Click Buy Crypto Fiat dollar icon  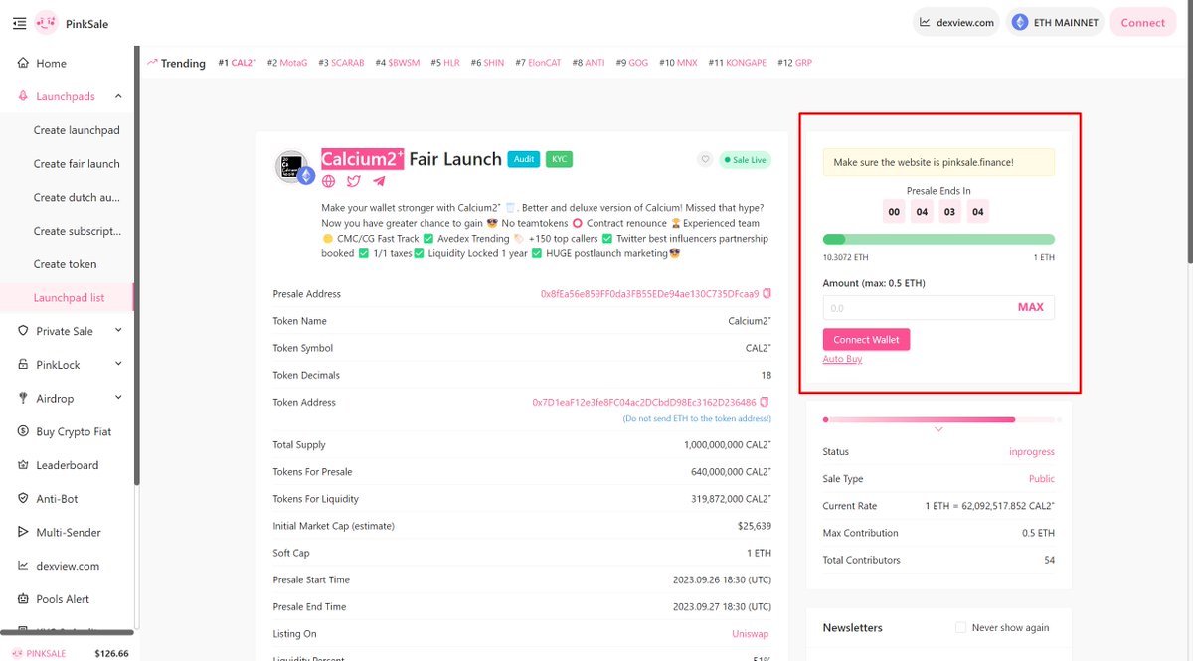pos(25,431)
